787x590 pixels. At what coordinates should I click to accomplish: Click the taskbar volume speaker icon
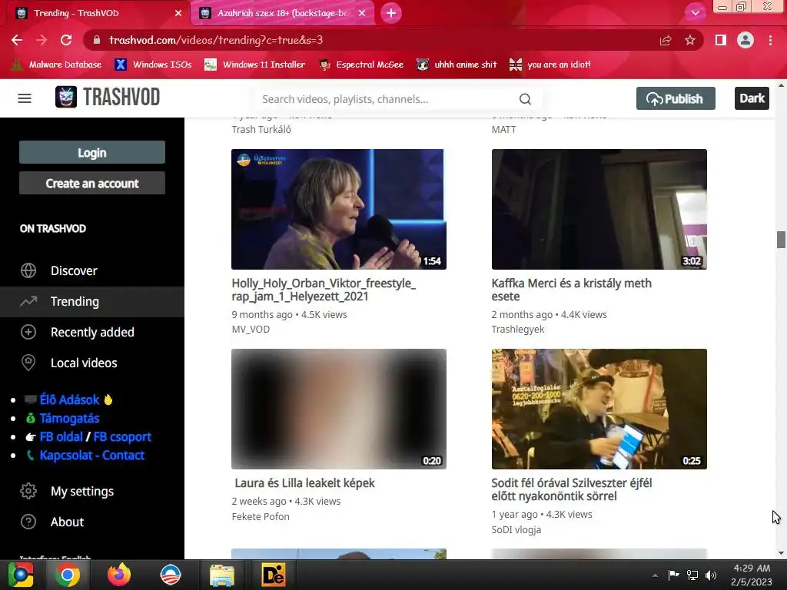(711, 575)
